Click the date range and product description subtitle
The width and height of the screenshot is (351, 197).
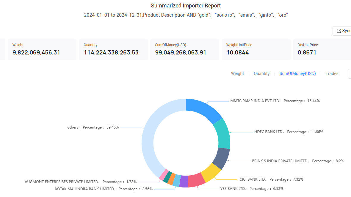[x=186, y=15]
